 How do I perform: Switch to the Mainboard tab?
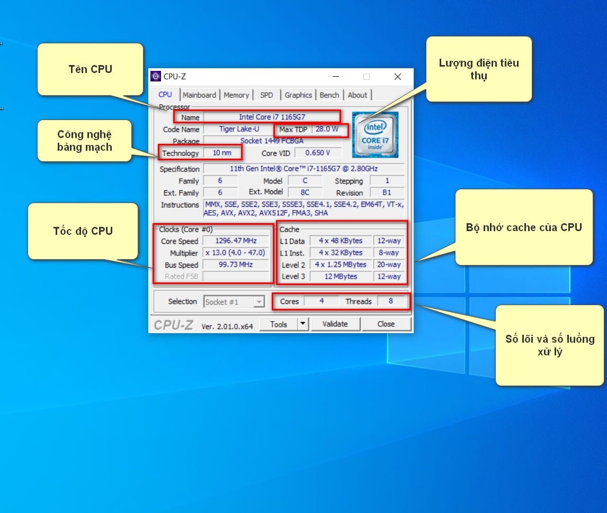[199, 95]
